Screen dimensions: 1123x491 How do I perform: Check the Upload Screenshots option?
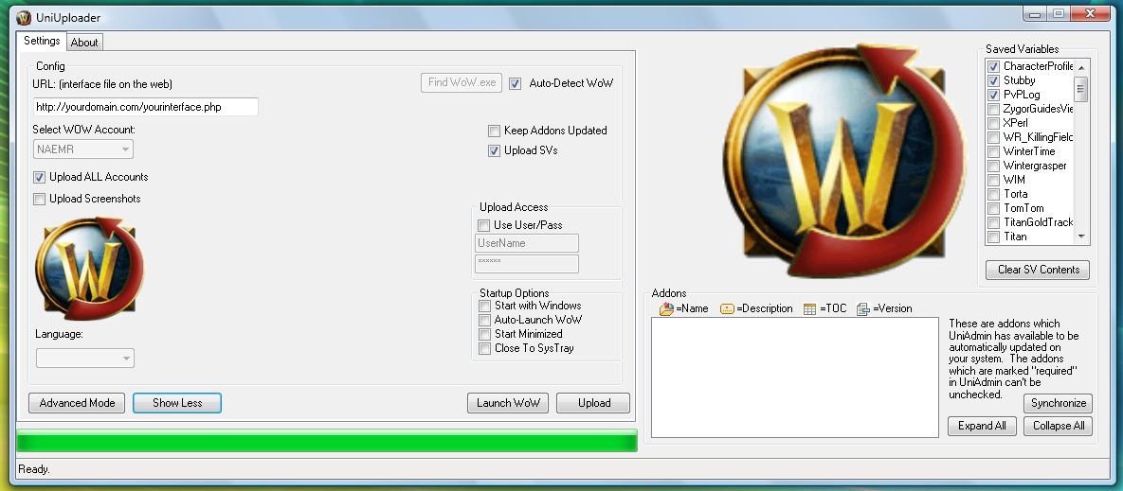click(x=40, y=200)
